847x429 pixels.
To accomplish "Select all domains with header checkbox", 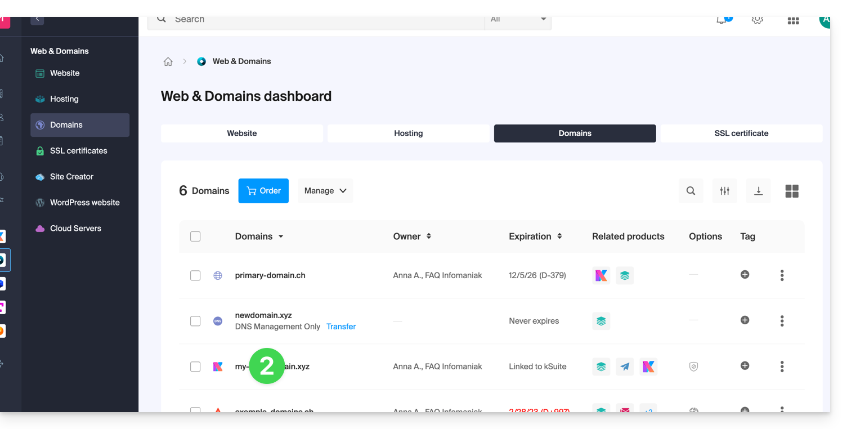I will 195,236.
